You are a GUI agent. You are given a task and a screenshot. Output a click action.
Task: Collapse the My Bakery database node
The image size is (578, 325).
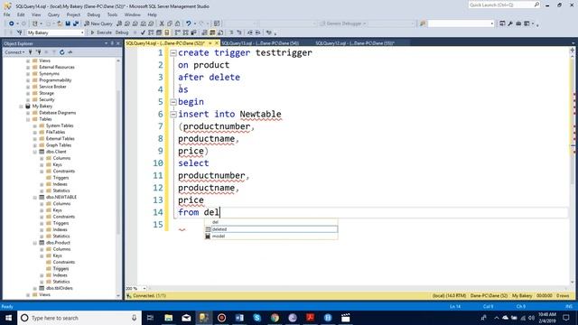pos(21,107)
